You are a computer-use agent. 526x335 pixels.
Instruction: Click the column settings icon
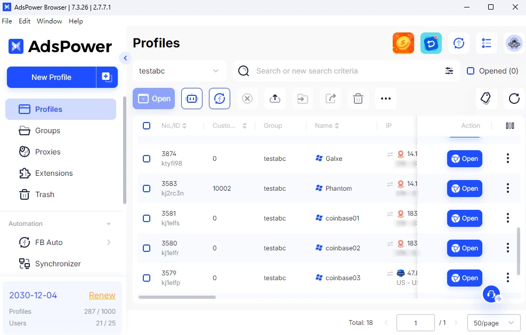pyautogui.click(x=510, y=126)
